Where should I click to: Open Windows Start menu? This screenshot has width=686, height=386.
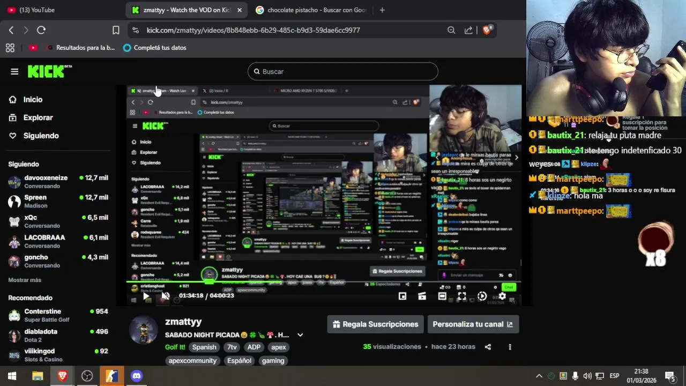coord(12,376)
